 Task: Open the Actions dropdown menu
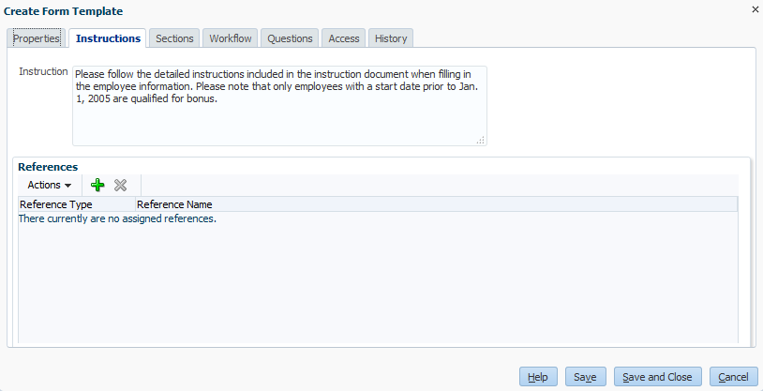[x=50, y=186]
